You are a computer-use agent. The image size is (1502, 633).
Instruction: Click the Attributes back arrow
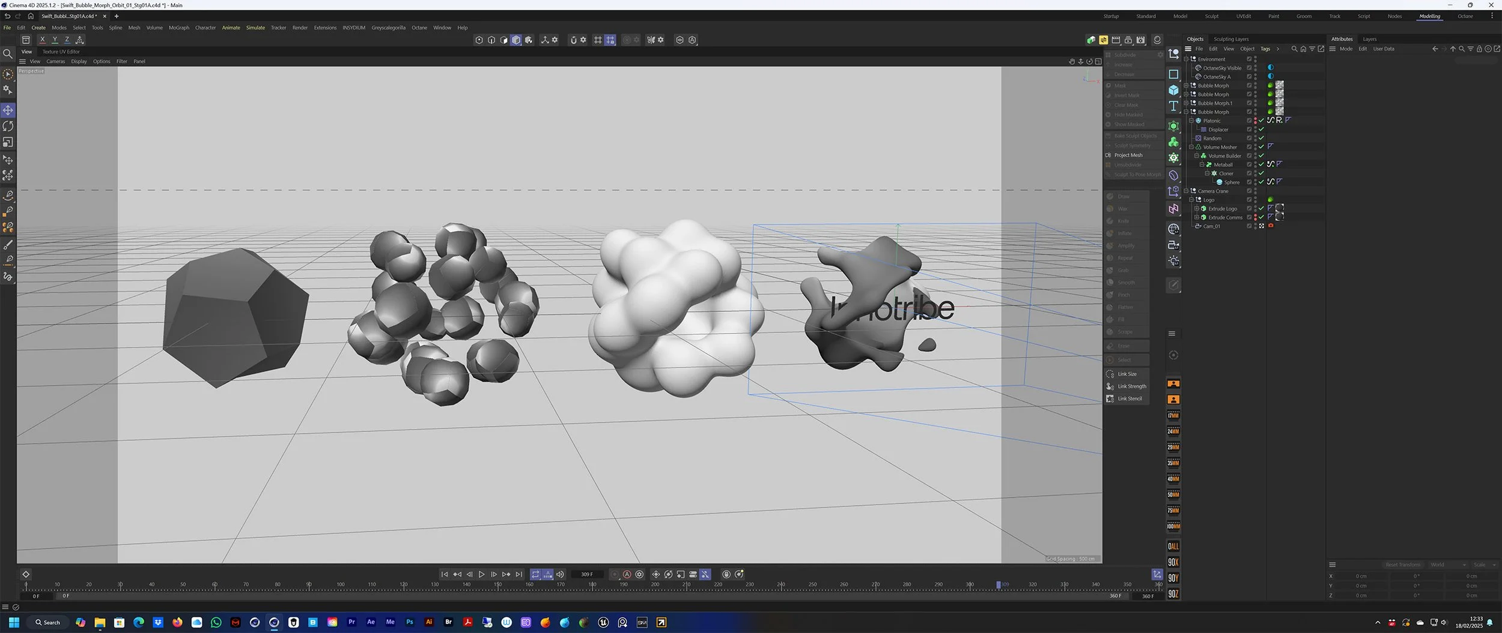pyautogui.click(x=1435, y=49)
